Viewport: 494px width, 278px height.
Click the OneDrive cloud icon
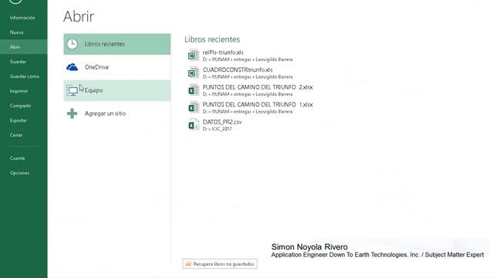click(72, 67)
